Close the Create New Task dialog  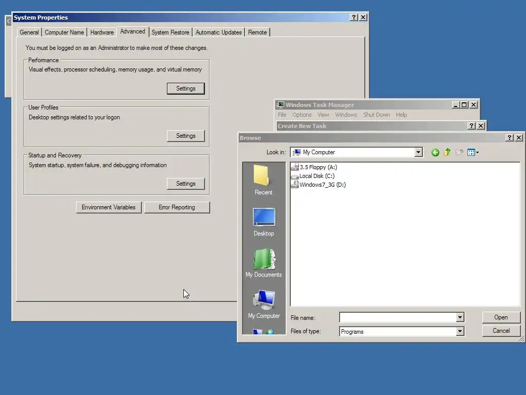pos(481,125)
